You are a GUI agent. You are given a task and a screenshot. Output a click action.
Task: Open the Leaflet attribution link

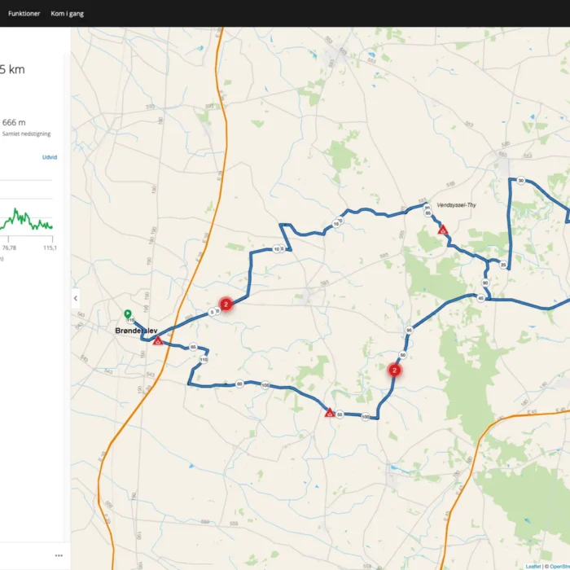(533, 566)
